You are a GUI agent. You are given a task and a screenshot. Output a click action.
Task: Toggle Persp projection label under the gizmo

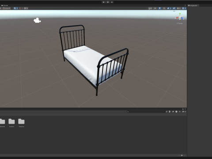coord(180,23)
